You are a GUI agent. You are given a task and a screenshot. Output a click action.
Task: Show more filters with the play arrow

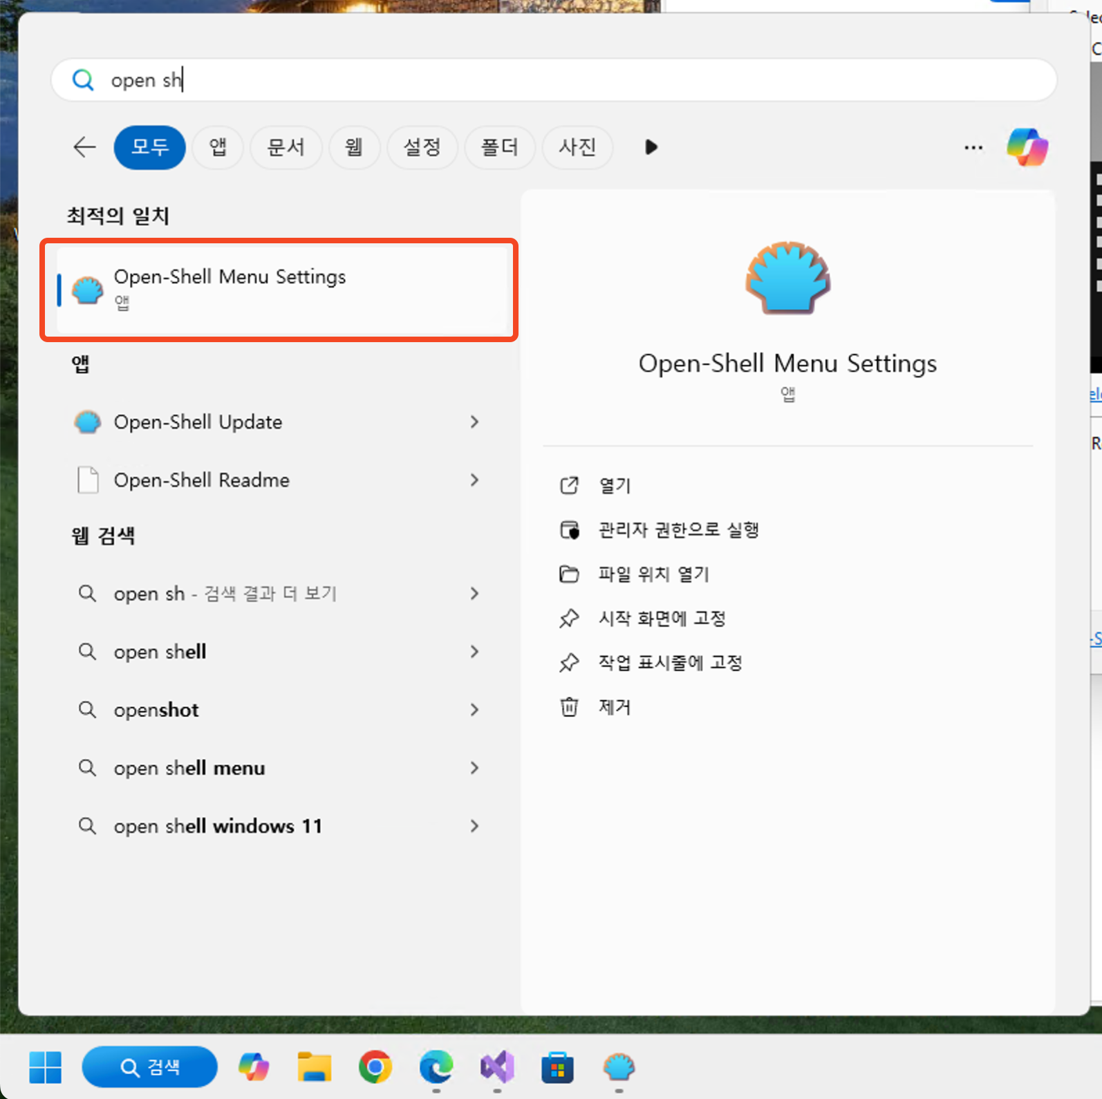point(651,147)
